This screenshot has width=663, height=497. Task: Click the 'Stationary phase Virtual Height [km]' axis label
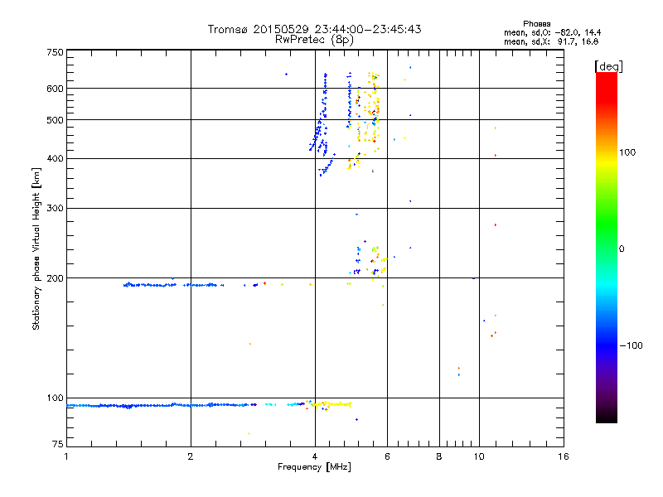click(36, 248)
